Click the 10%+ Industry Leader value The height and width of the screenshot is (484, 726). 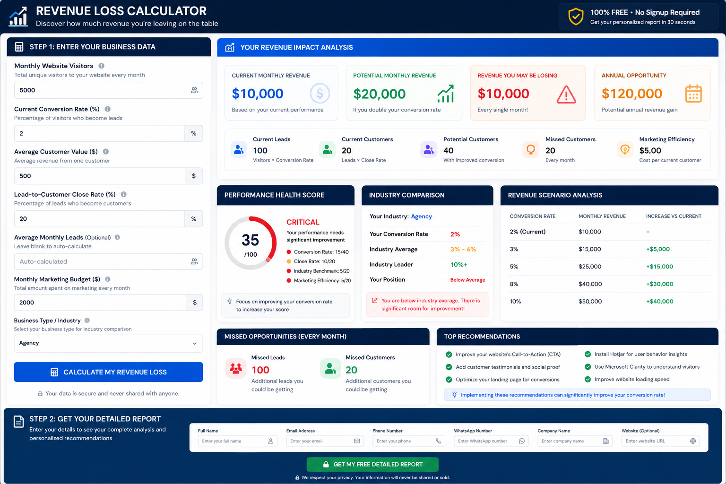[459, 265]
